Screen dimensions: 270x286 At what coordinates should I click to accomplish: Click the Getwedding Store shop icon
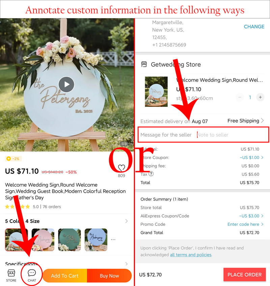coord(144,64)
